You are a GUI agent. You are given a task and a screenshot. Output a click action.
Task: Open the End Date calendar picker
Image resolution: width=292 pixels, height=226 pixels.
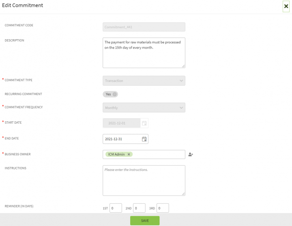(144, 139)
